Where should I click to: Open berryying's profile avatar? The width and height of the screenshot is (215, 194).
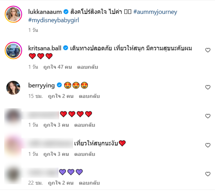tap(13, 88)
